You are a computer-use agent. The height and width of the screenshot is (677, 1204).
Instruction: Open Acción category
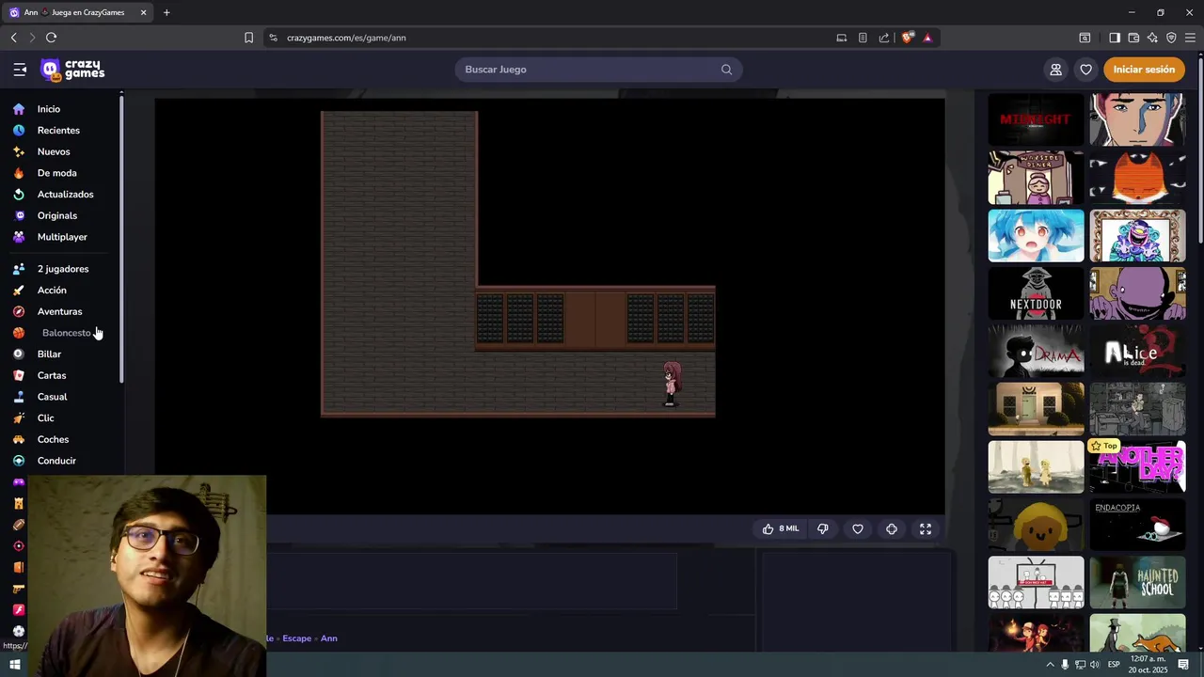tap(52, 291)
